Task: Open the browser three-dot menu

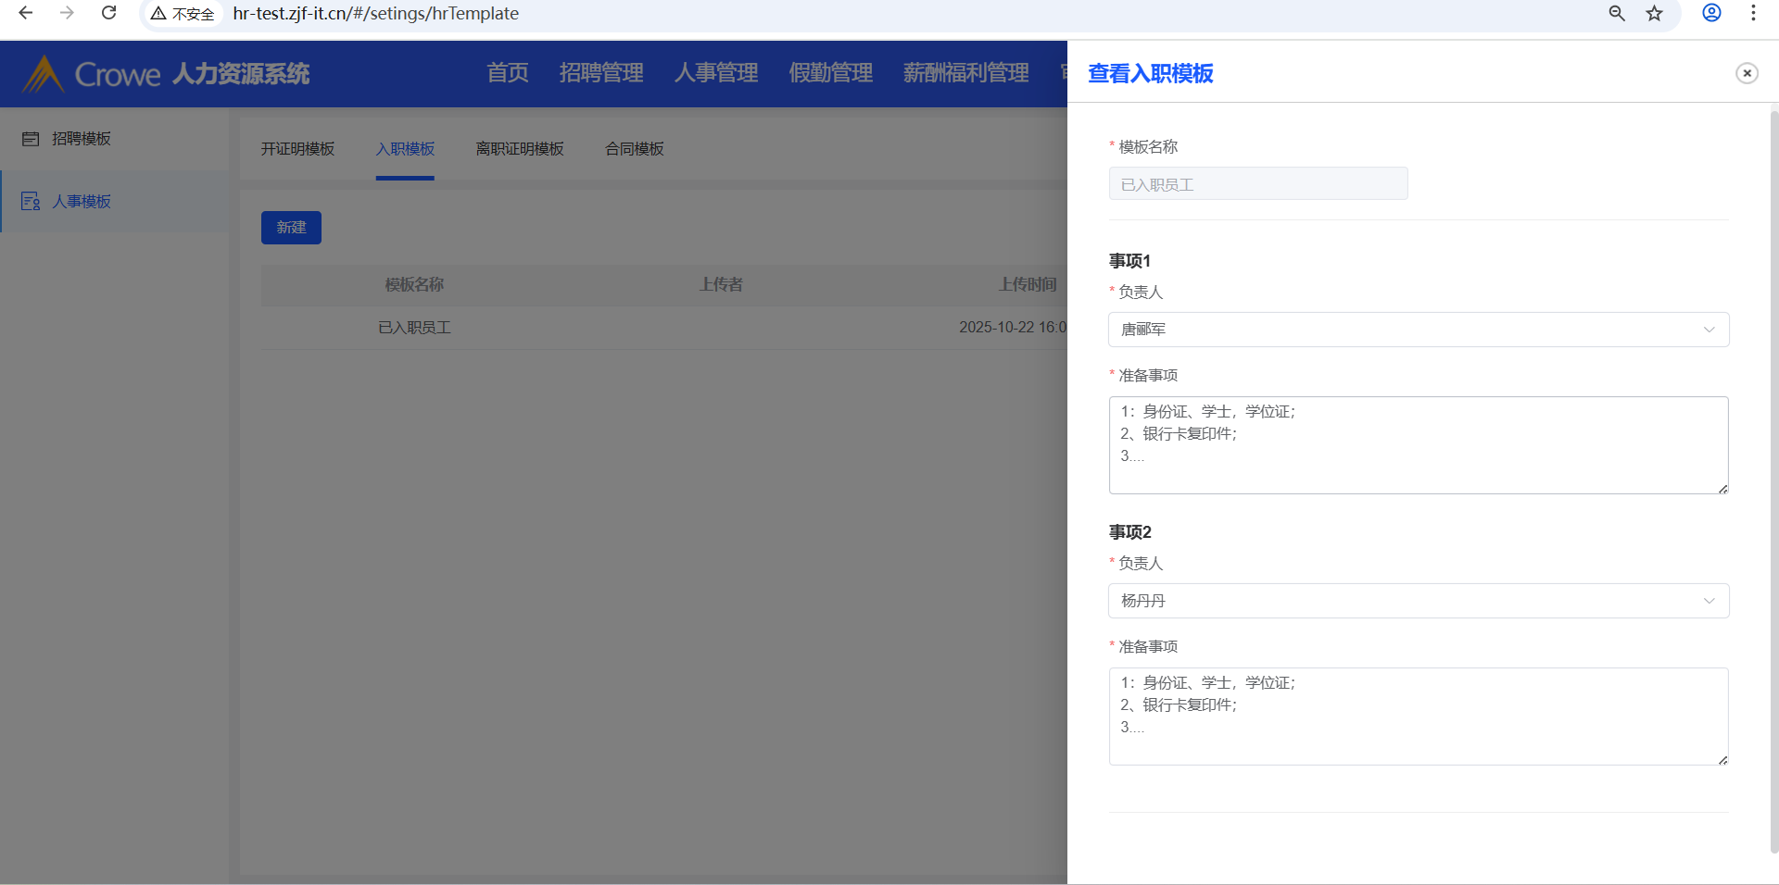Action: pyautogui.click(x=1753, y=13)
